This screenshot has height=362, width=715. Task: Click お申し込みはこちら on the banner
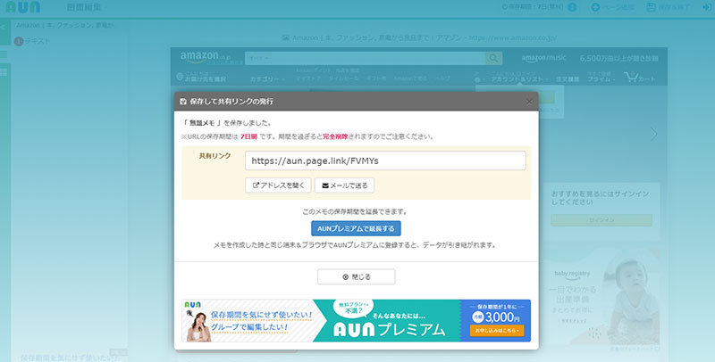coord(496,331)
